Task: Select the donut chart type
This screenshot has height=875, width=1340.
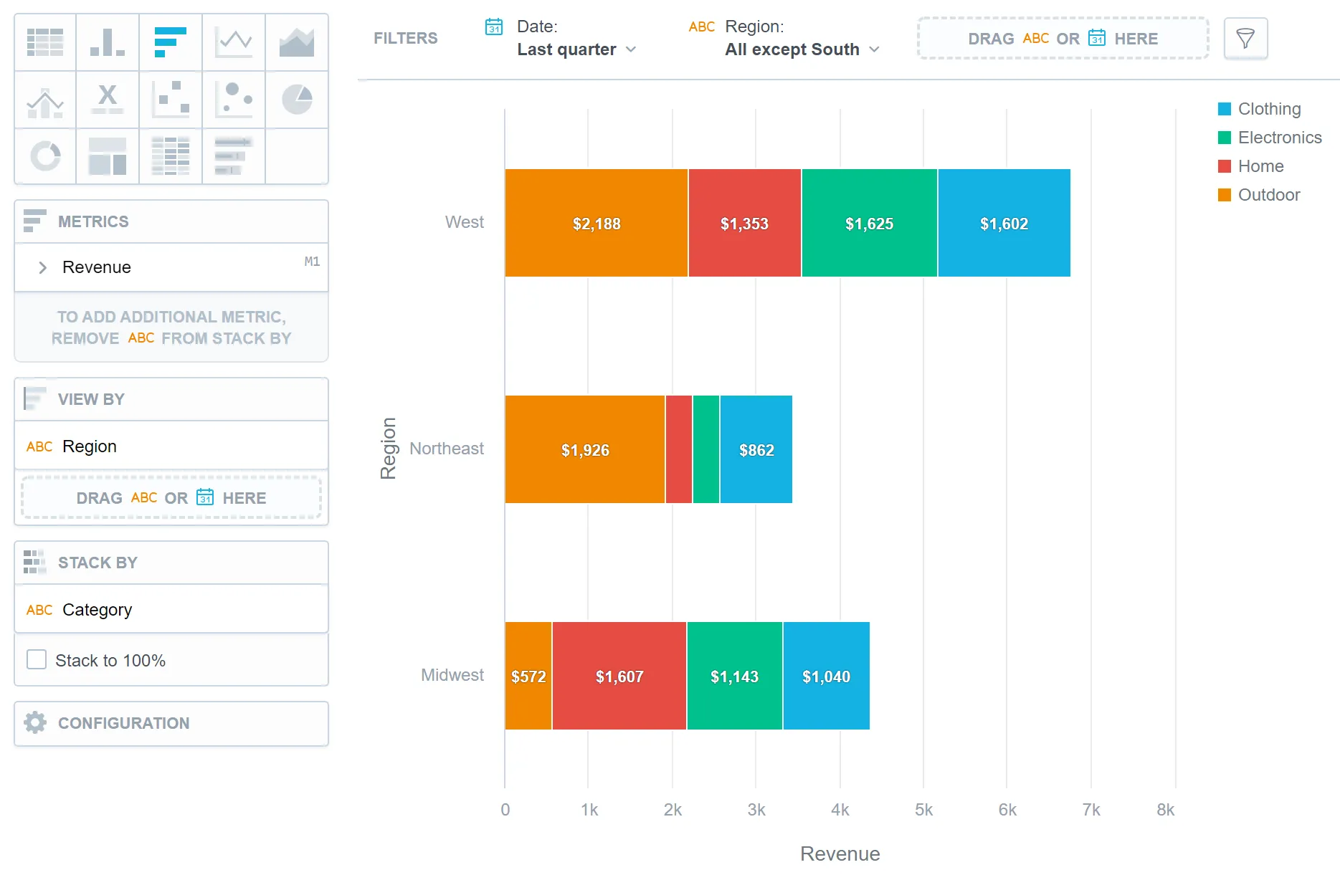Action: pyautogui.click(x=45, y=156)
